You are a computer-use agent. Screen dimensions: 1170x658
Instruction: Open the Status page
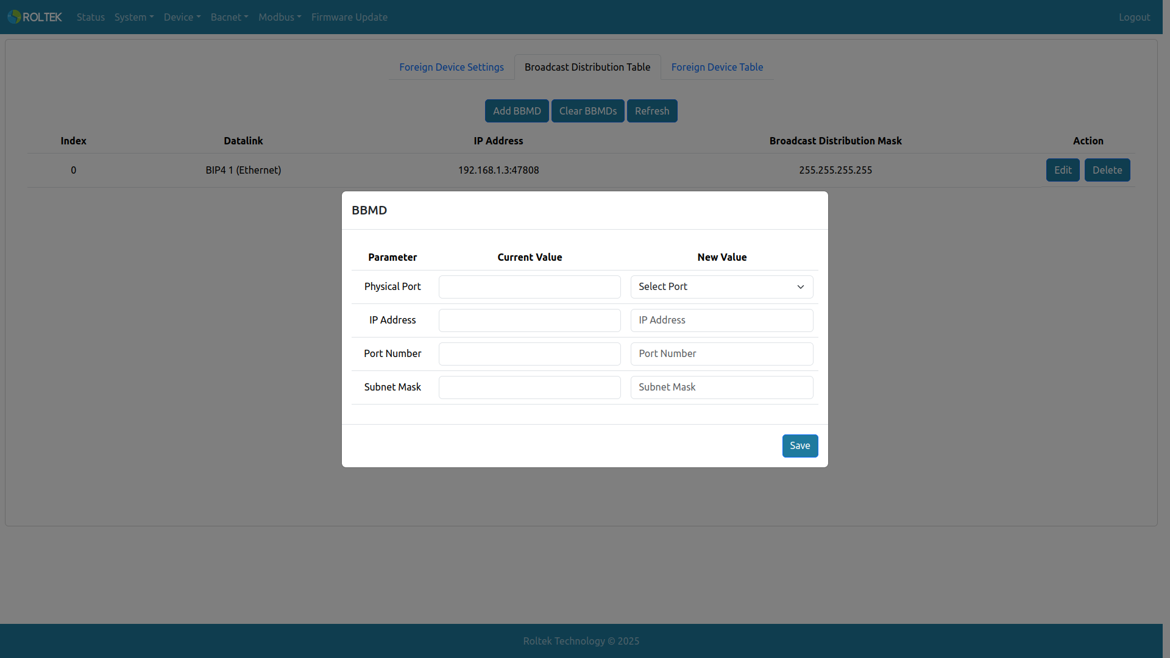tap(91, 17)
